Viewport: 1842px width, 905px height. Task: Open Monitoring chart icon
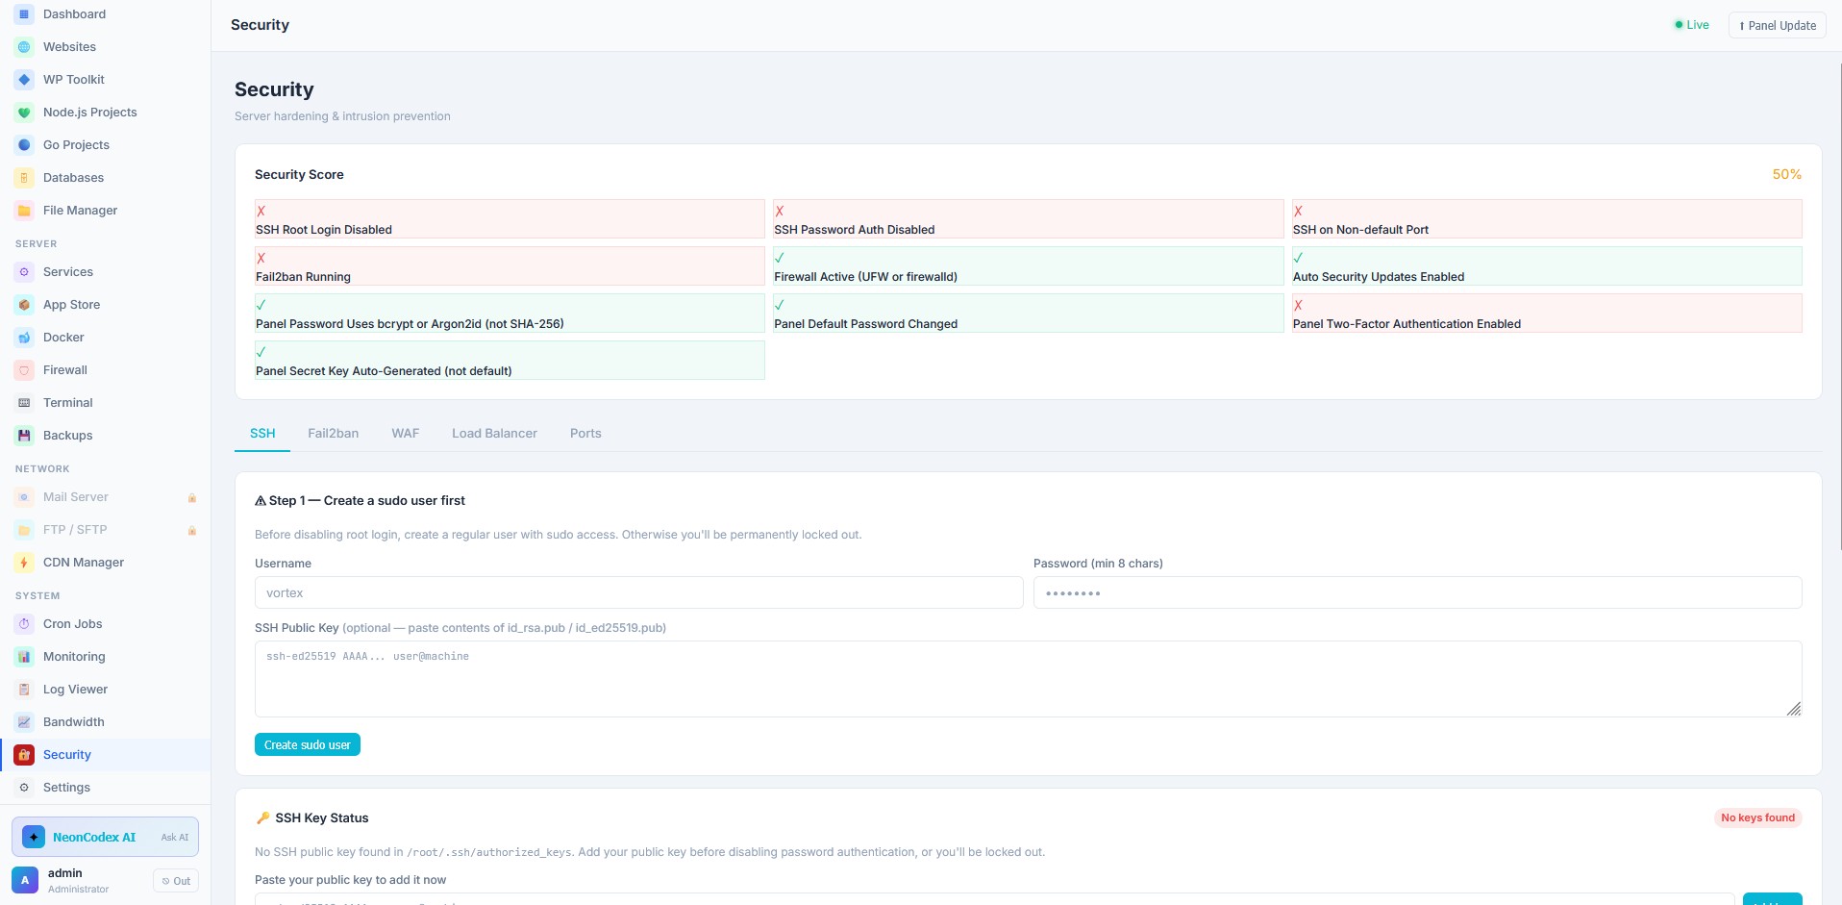coord(24,657)
